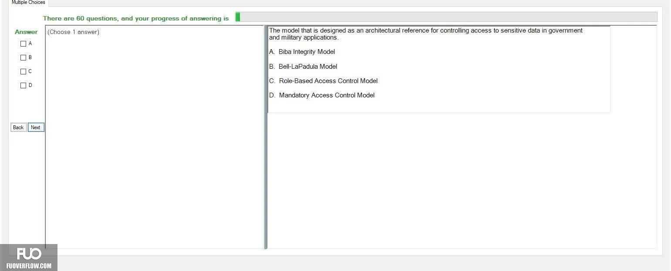The width and height of the screenshot is (671, 271).
Task: Click option text 'Bell-LaPadula Model'
Action: point(308,67)
